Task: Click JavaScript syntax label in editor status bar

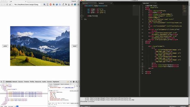Action: 183,106
